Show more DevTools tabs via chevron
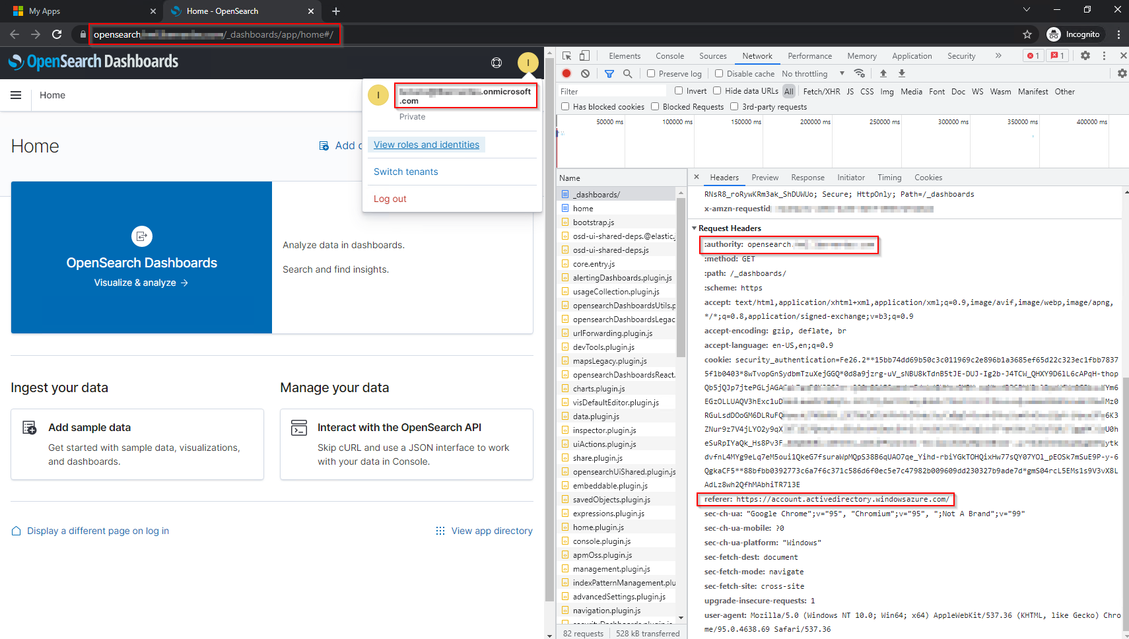The image size is (1129, 639). [998, 56]
